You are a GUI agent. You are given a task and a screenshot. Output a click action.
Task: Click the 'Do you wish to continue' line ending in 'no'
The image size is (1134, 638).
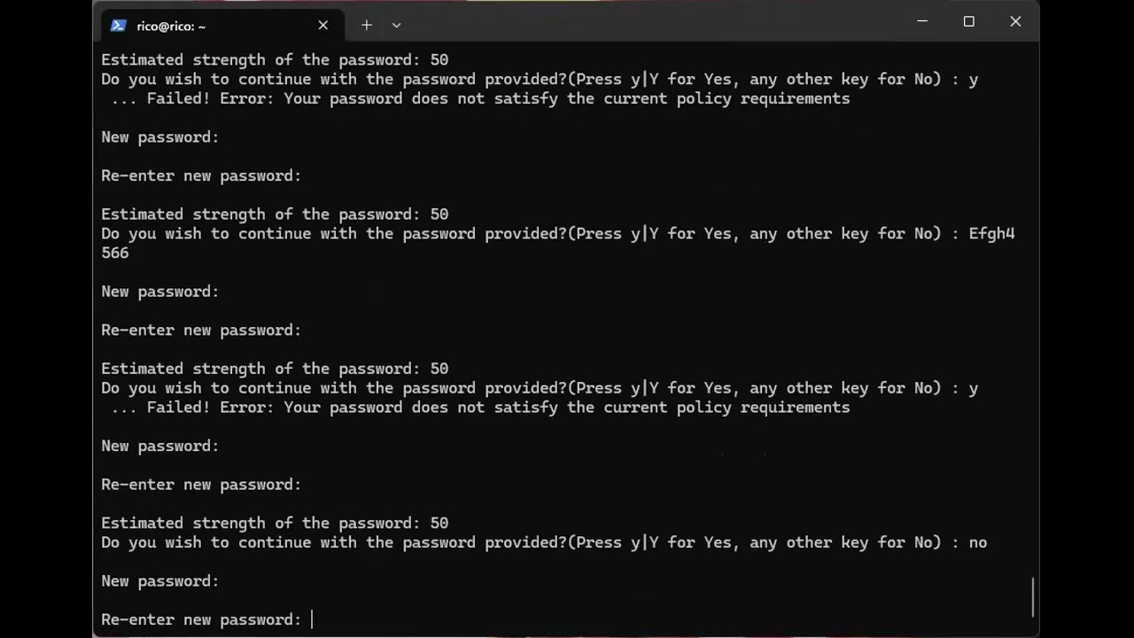544,542
